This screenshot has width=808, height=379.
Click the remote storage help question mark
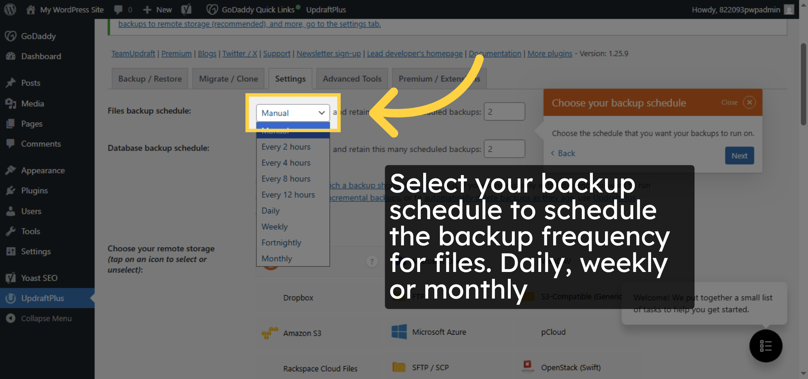coord(372,261)
